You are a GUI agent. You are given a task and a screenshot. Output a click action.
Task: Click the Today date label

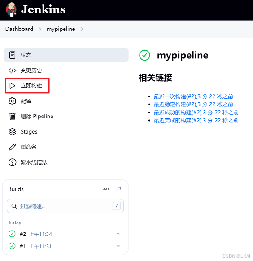(15, 222)
